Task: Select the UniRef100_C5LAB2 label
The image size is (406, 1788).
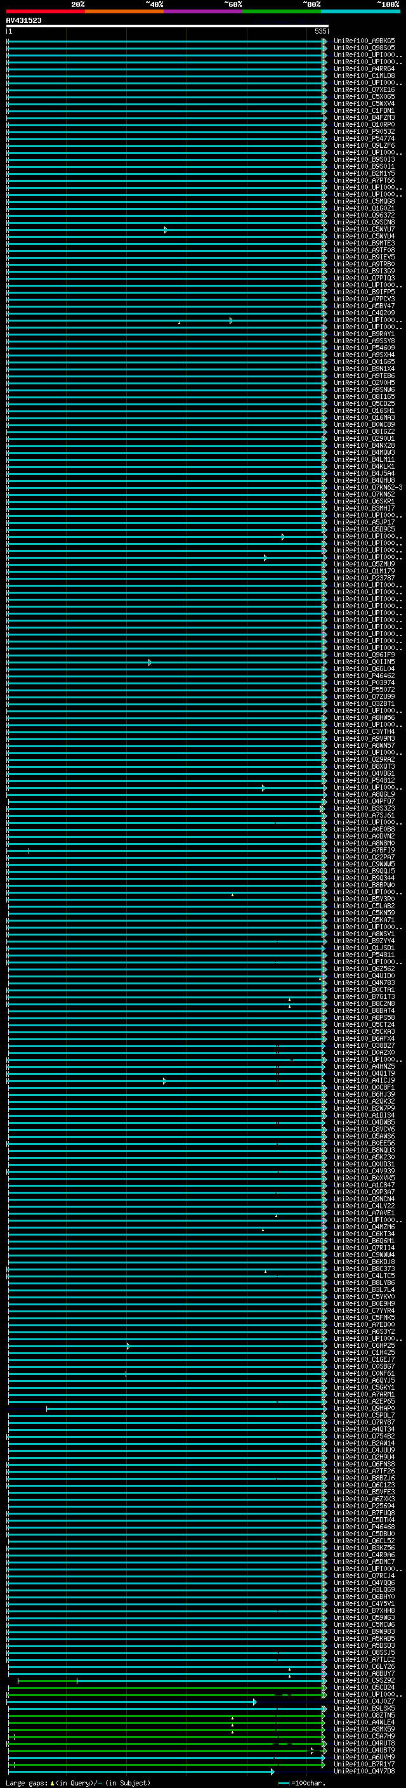Action: pos(364,906)
